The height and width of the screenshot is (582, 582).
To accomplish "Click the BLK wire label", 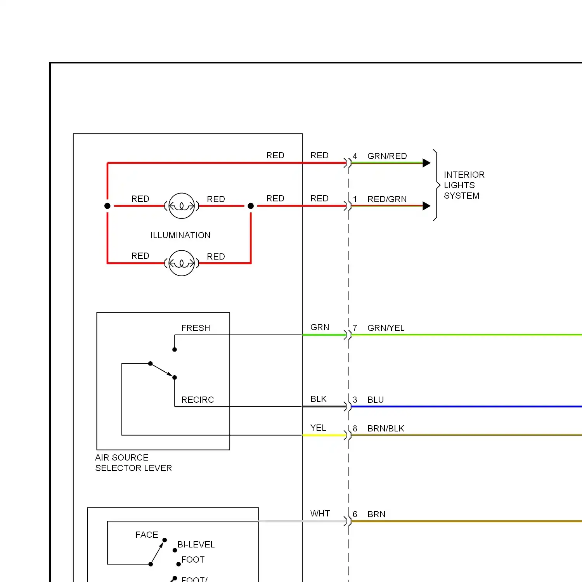I will coord(319,399).
